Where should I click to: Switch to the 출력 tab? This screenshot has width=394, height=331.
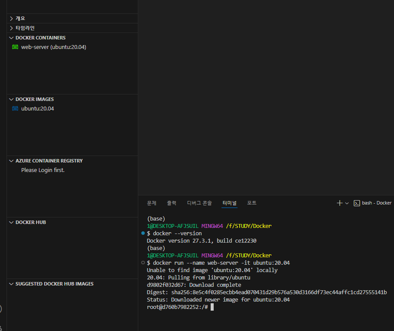pos(171,202)
